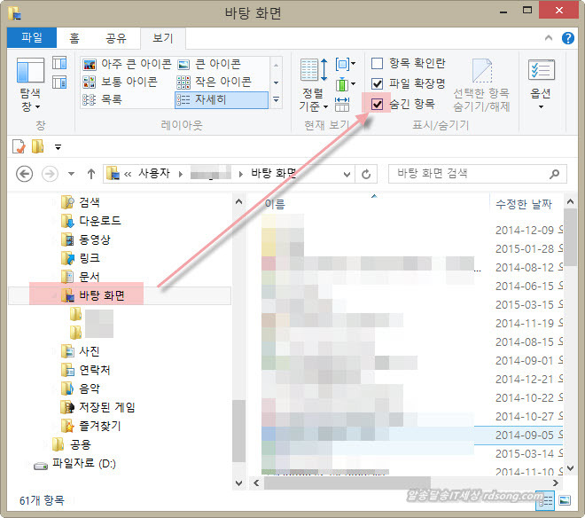Choose the 아주 큰 아이콘 layout
Screen dimensions: 585x518
coord(126,64)
